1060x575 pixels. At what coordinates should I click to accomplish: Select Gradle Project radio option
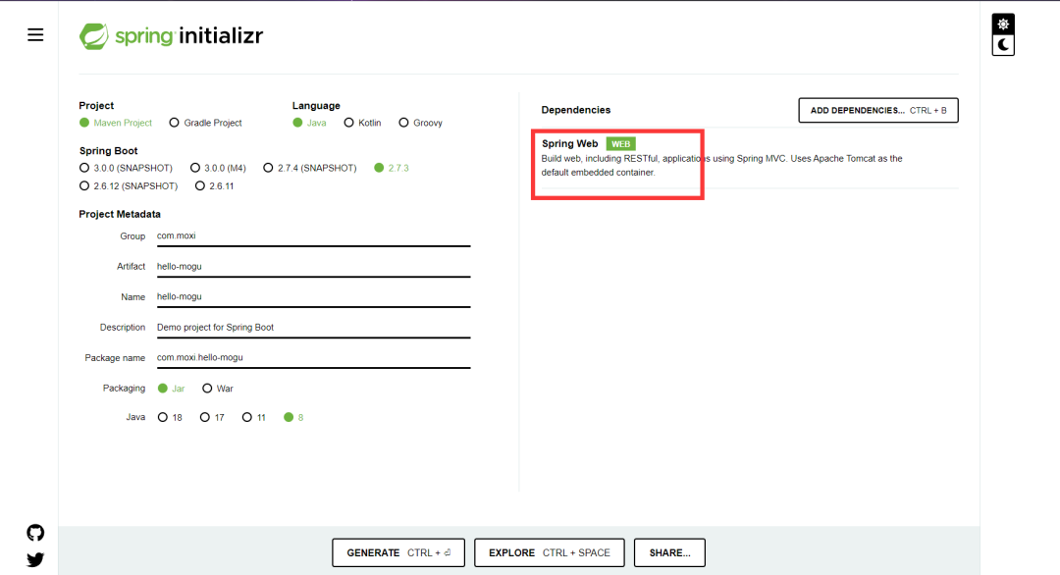pyautogui.click(x=205, y=123)
